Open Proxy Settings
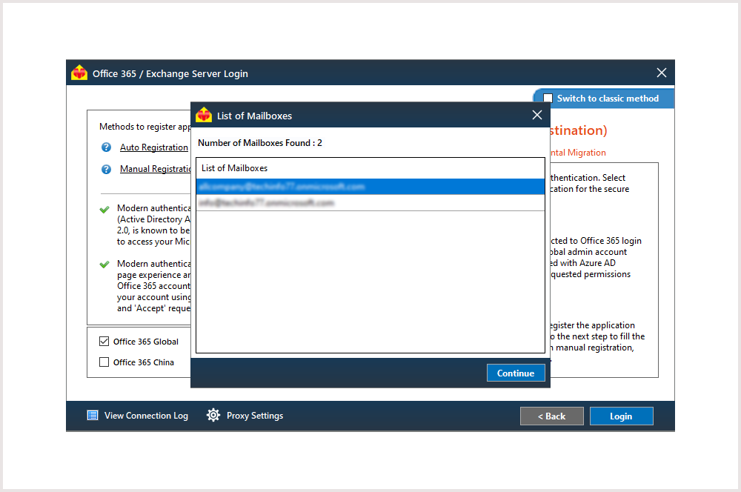The width and height of the screenshot is (741, 492). click(x=255, y=416)
